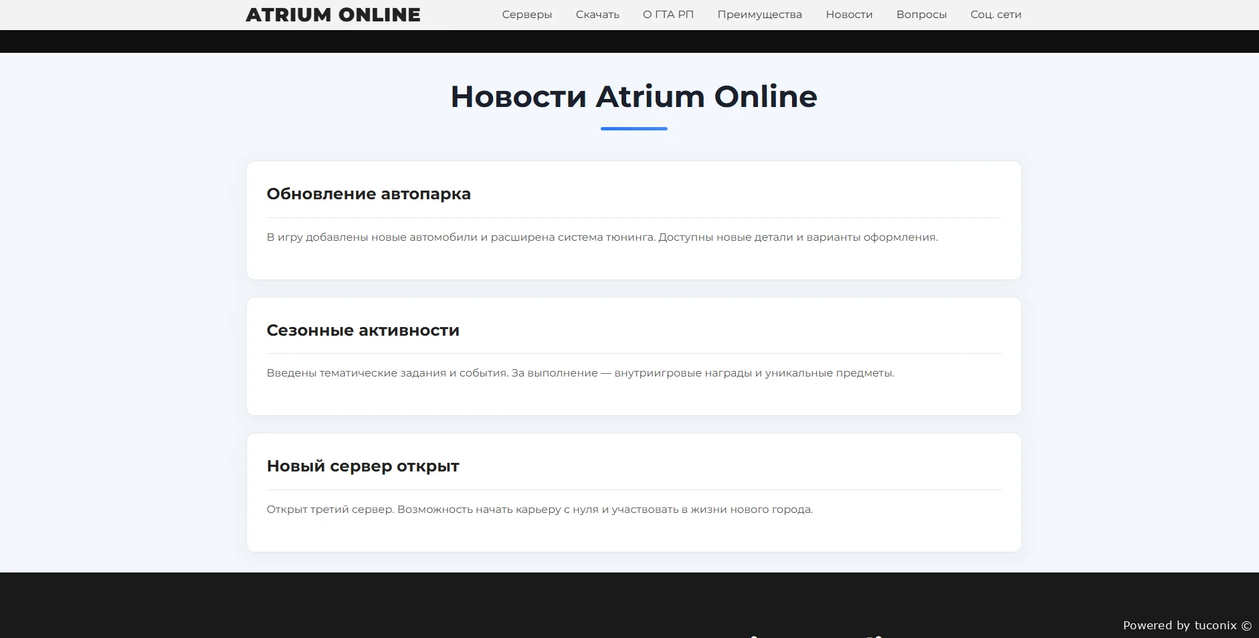
Task: Click the Powered by tuconix link
Action: click(x=1186, y=625)
